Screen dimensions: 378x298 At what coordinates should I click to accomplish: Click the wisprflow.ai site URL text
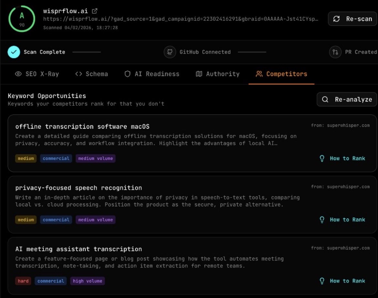point(181,19)
